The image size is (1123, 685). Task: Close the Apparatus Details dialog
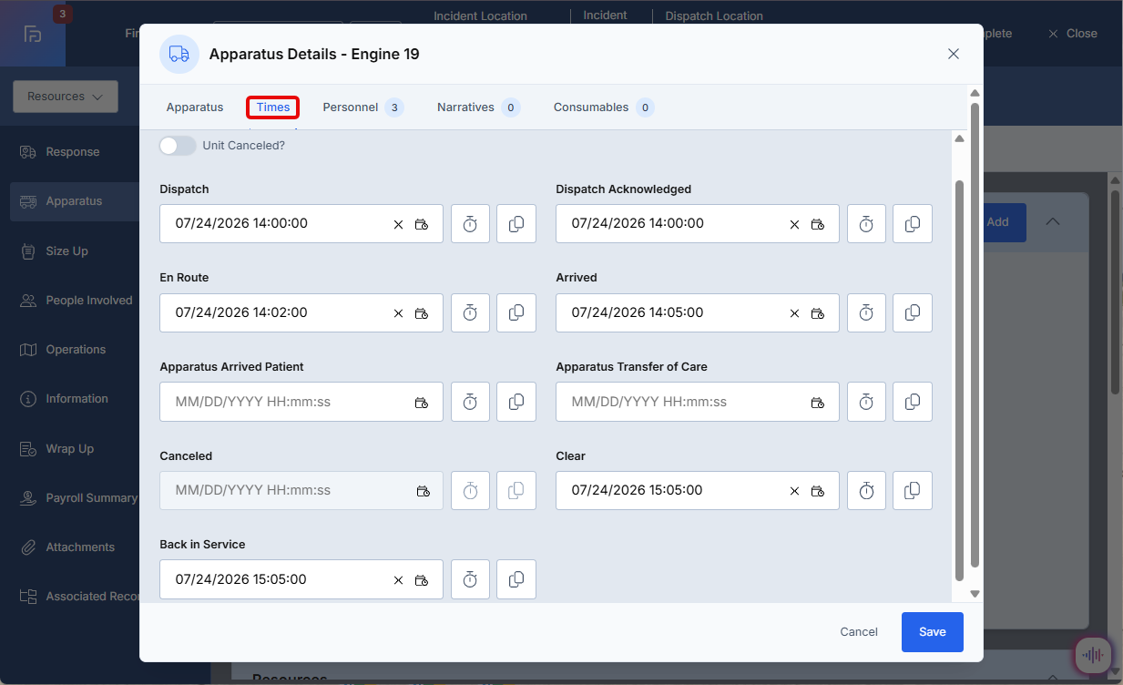point(954,54)
